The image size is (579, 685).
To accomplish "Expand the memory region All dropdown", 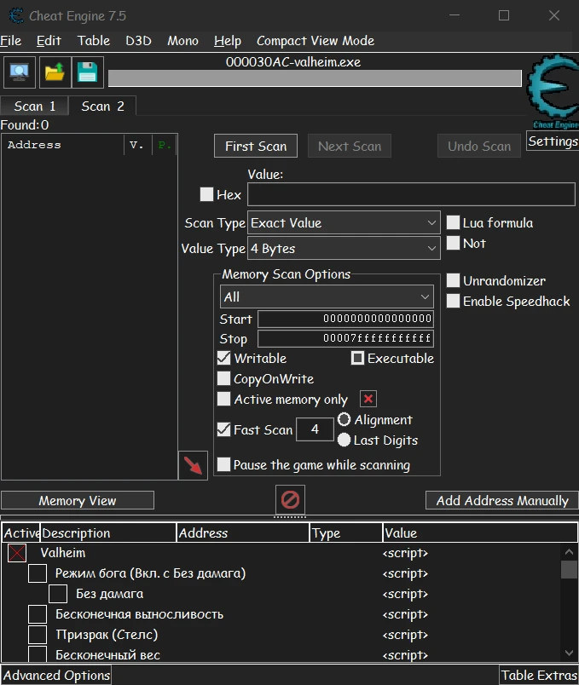I will point(327,296).
